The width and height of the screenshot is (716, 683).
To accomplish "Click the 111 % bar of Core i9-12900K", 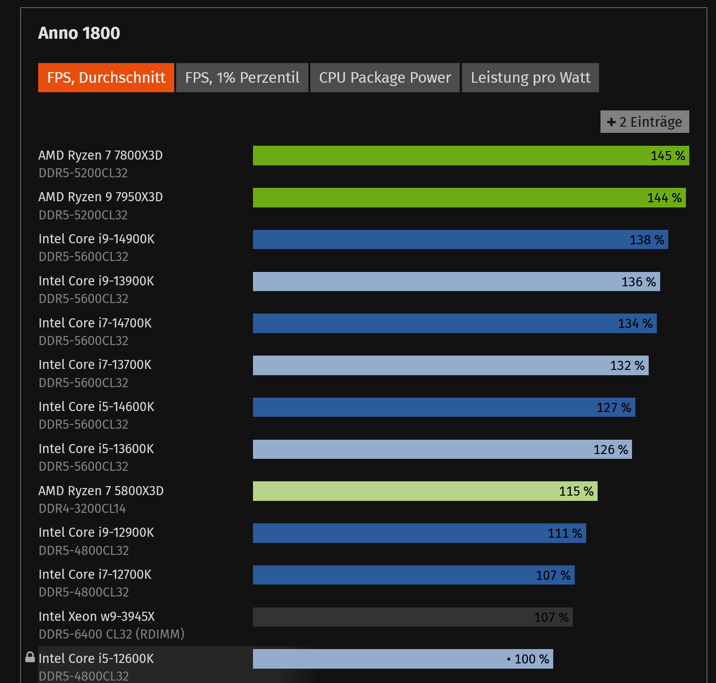I will (420, 533).
